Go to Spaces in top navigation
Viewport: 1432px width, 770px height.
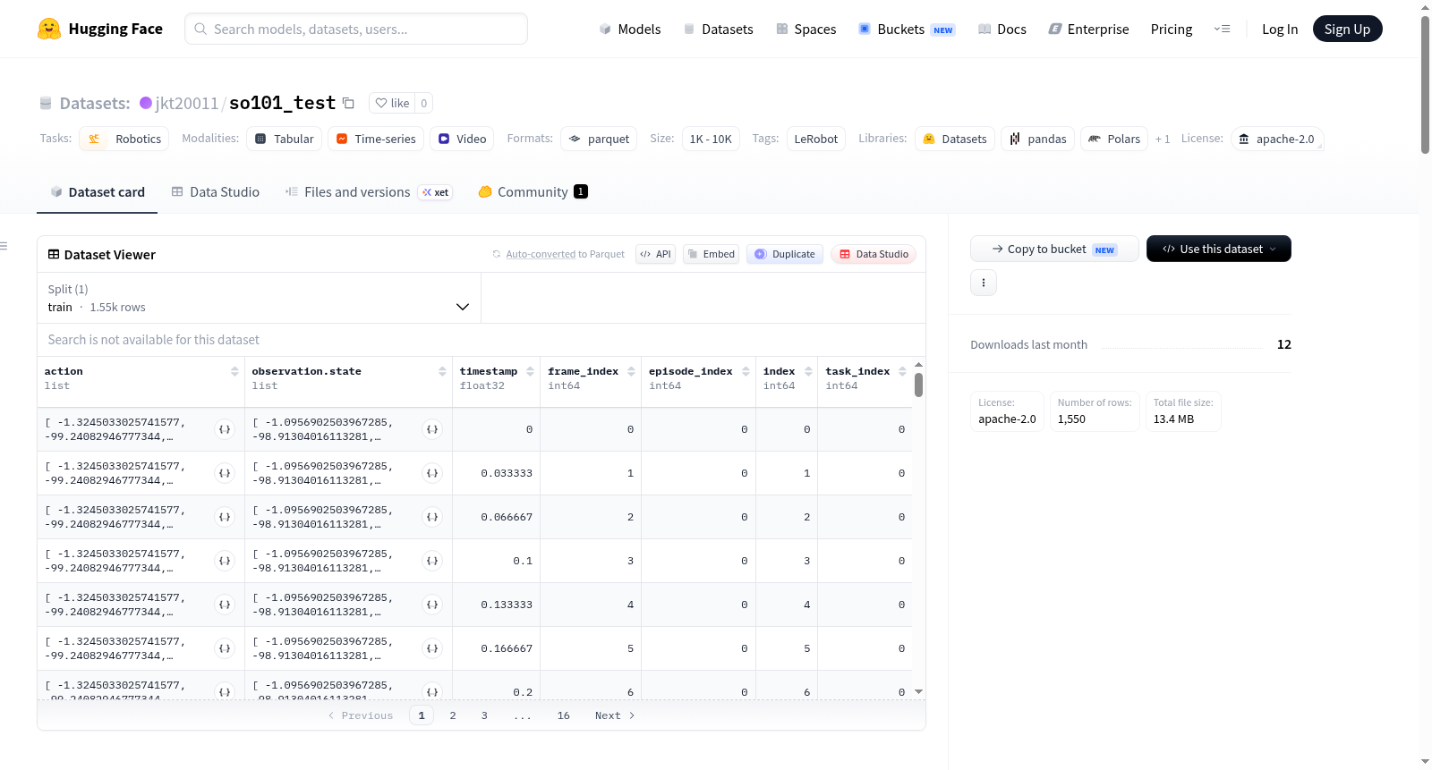tap(805, 29)
